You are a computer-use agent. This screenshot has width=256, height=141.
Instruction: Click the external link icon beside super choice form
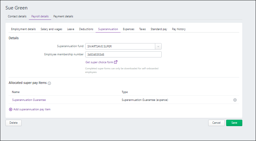[116, 62]
